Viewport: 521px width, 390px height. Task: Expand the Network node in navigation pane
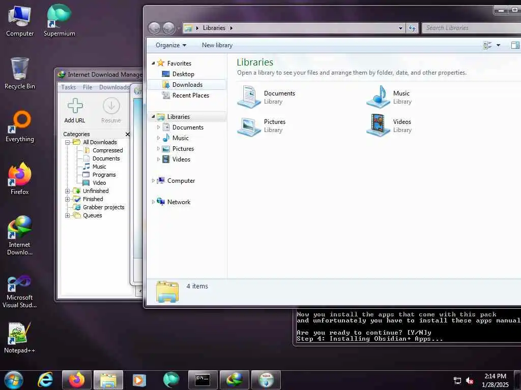tap(153, 202)
